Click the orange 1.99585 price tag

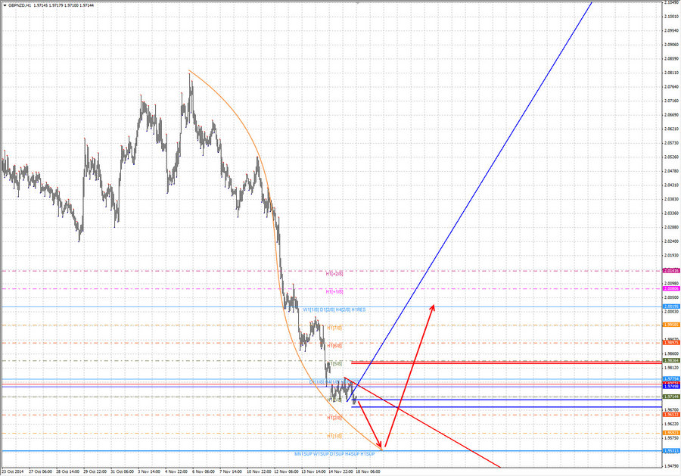tap(671, 325)
